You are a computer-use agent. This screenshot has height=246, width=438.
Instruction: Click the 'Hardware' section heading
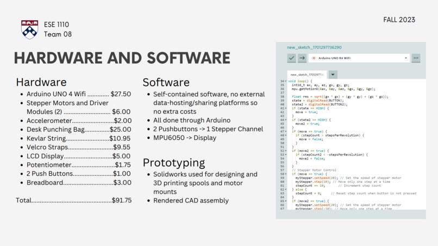point(41,82)
